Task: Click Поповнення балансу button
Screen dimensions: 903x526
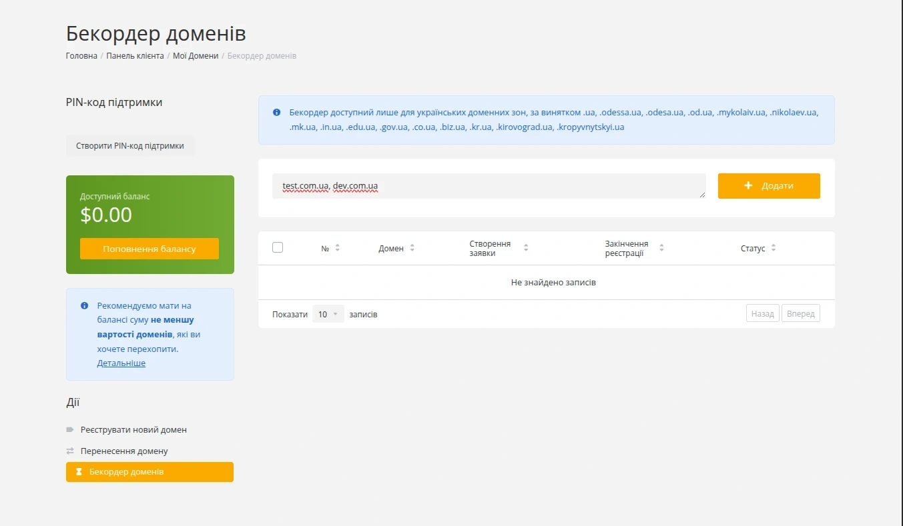Action: [149, 249]
